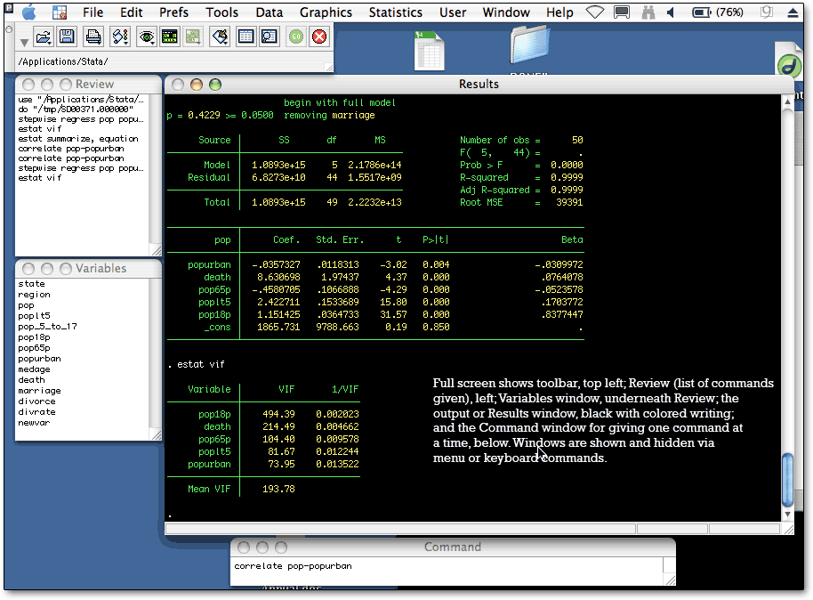Click the Command window input field
813x600 pixels.
pos(447,571)
